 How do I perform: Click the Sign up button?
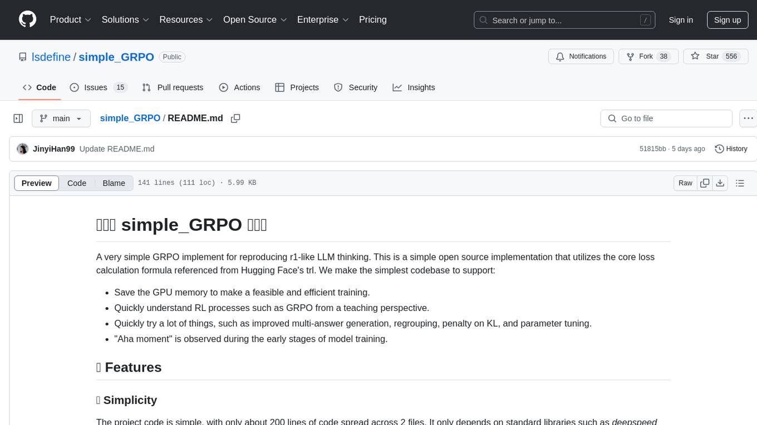(x=727, y=20)
